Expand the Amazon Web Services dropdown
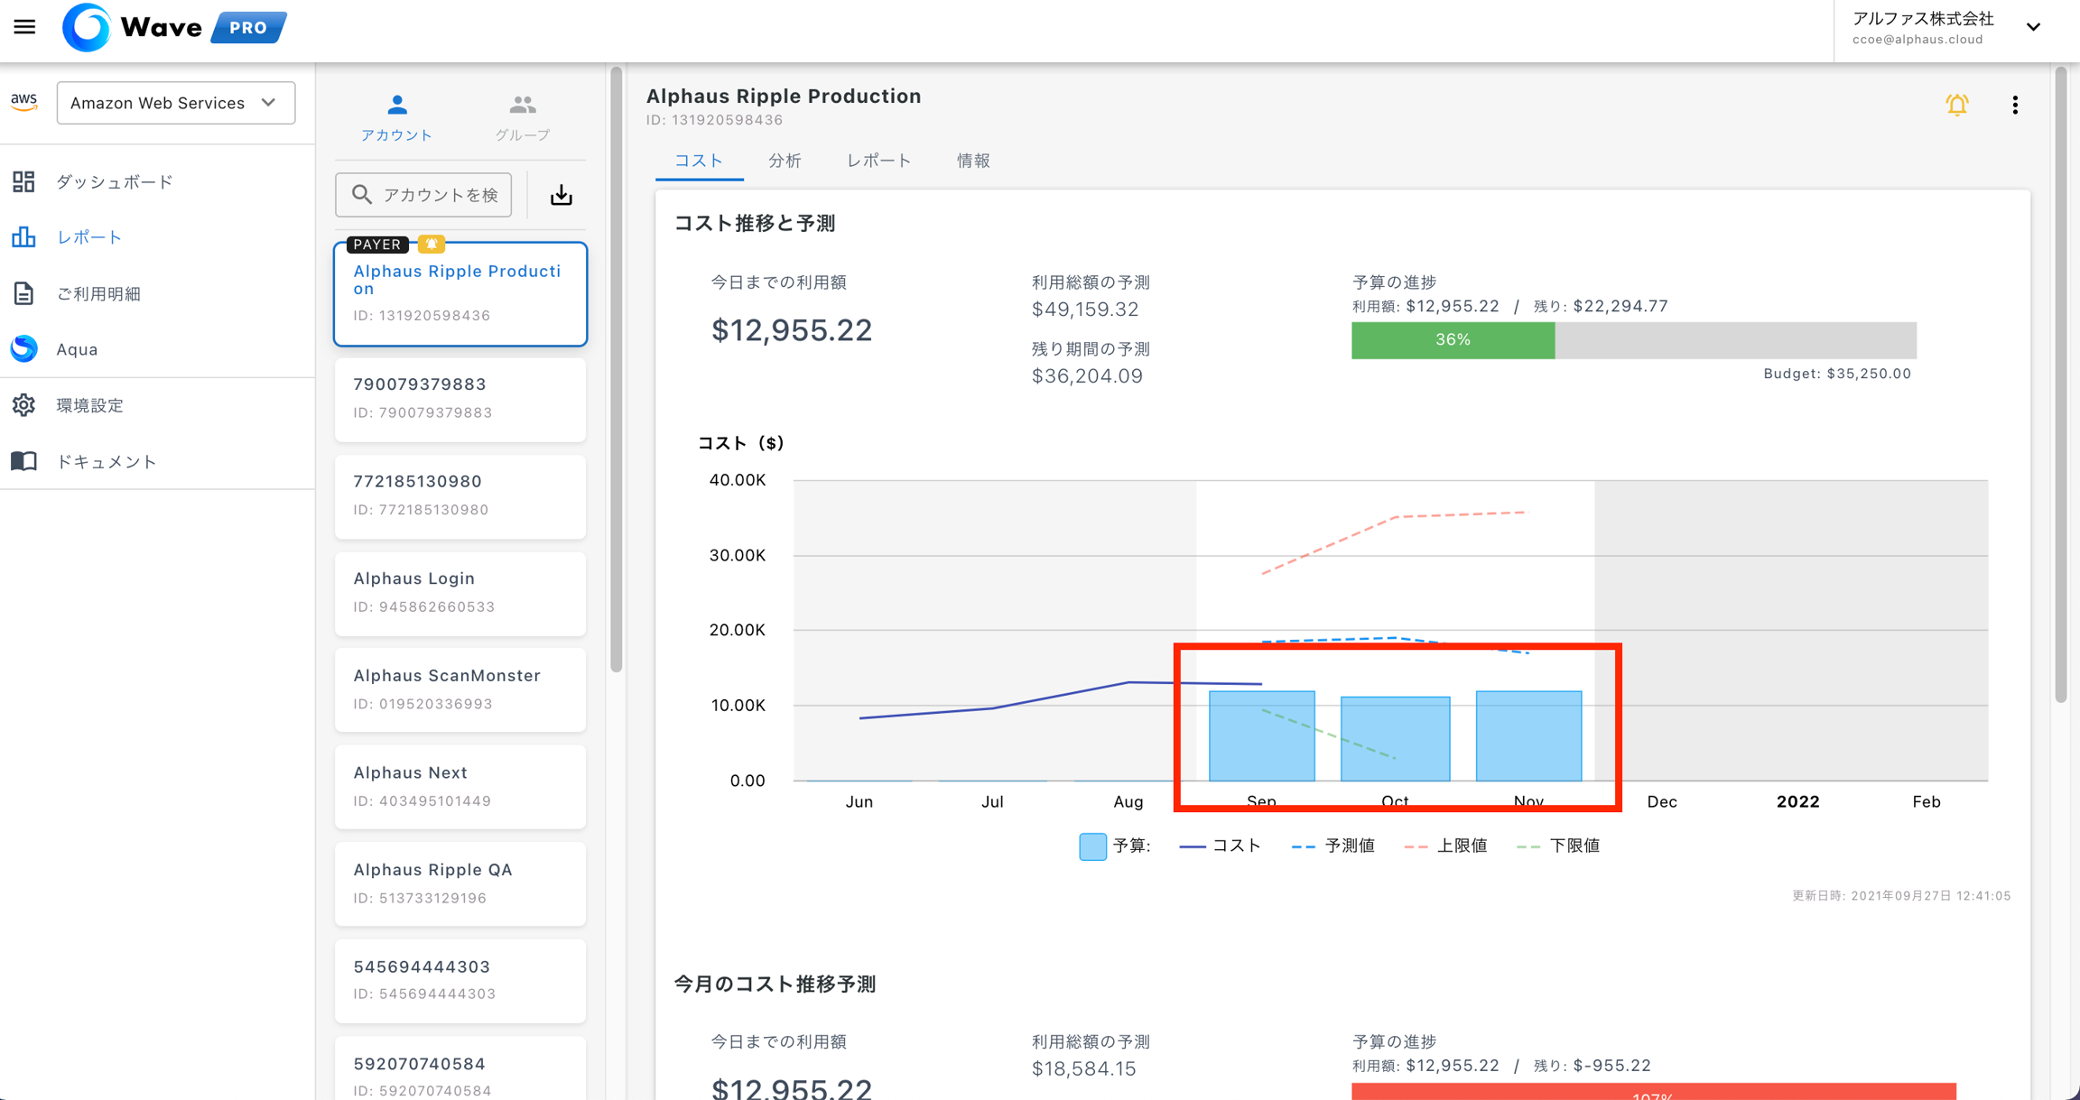Image resolution: width=2080 pixels, height=1100 pixels. tap(176, 103)
